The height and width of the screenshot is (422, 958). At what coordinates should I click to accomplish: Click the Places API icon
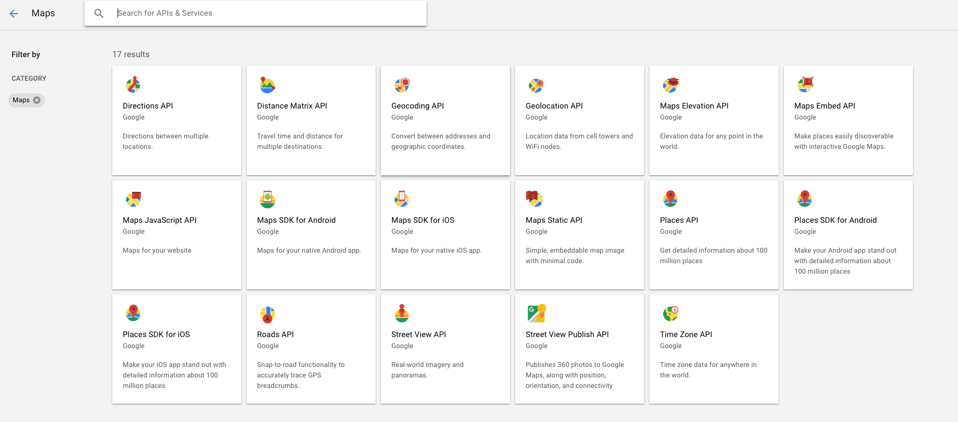670,199
